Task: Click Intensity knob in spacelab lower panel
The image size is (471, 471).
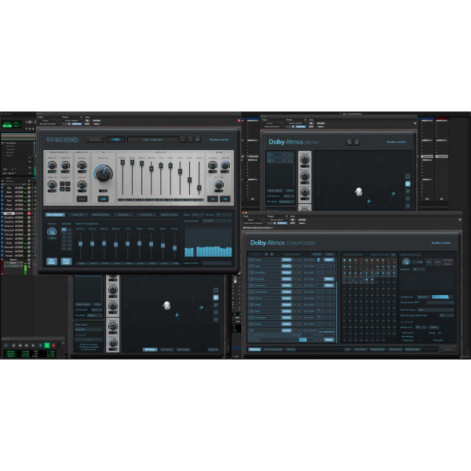Action: (x=52, y=232)
